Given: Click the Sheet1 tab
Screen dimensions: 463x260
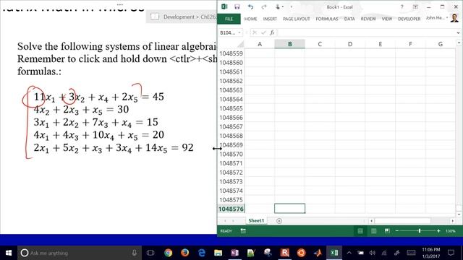Looking at the screenshot, I should pyautogui.click(x=256, y=220).
